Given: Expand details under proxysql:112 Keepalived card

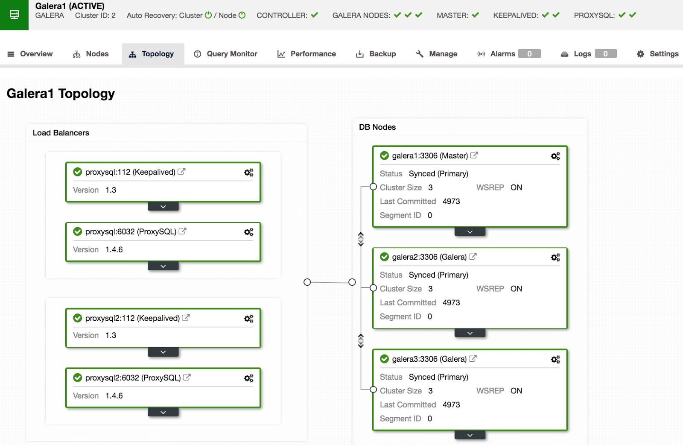Looking at the screenshot, I should pos(163,207).
